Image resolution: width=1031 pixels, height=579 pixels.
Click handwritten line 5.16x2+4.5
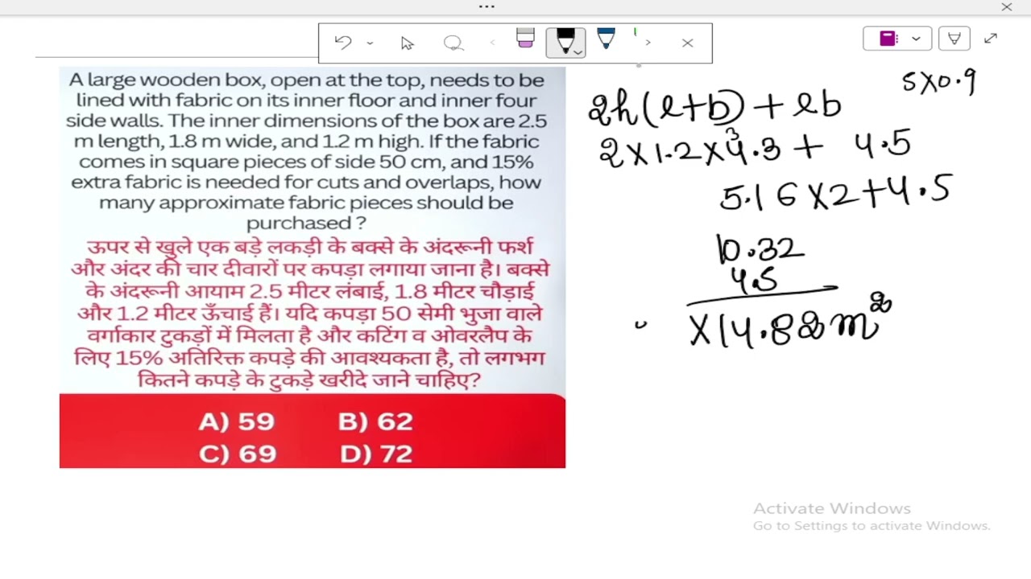pos(835,191)
